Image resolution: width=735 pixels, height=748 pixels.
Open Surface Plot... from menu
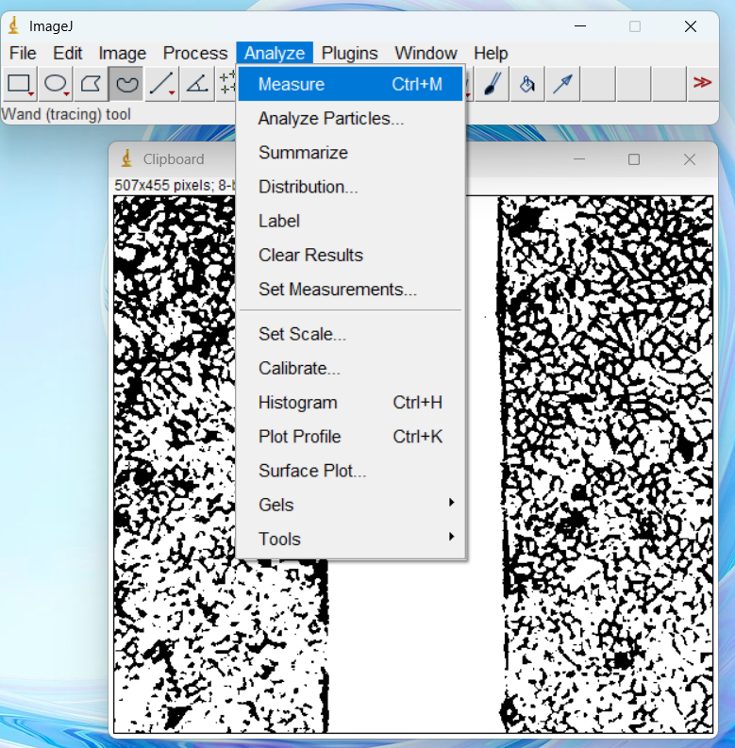click(x=350, y=471)
